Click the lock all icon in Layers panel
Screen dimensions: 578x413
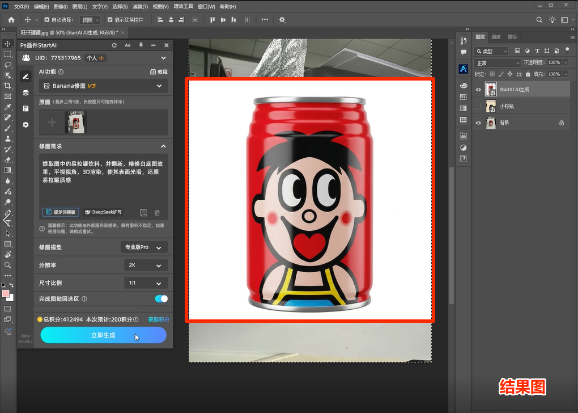pos(528,74)
